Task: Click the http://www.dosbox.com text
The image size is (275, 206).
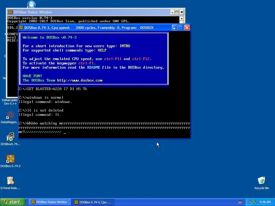Action: coord(80,80)
